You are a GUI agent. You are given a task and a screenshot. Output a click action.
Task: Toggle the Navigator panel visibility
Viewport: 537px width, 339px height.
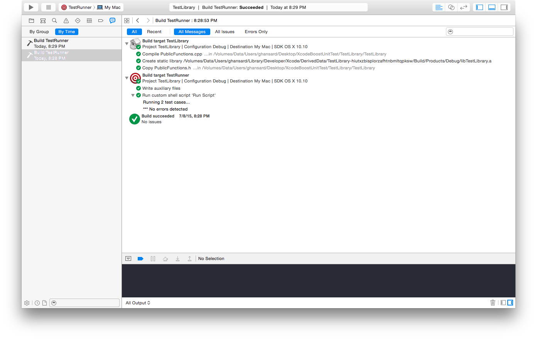pyautogui.click(x=480, y=7)
